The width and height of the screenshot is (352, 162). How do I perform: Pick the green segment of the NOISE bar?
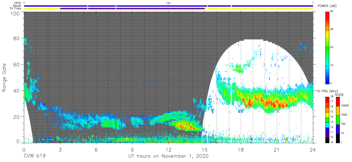(x=338, y=120)
